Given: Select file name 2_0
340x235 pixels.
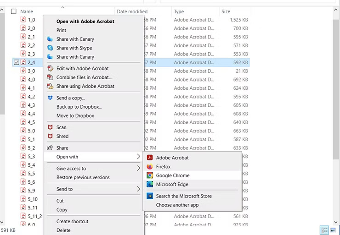Looking at the screenshot, I should (31, 28).
